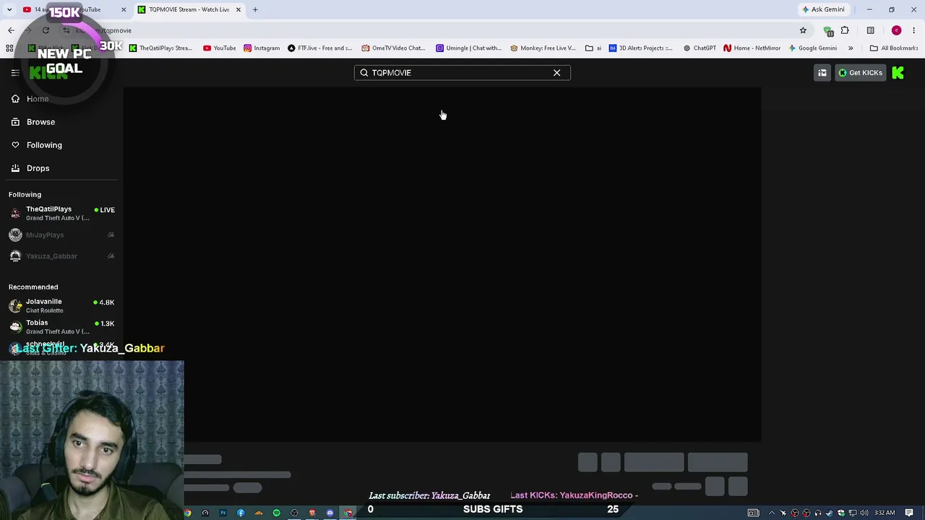Open the green Kick profile icon

pyautogui.click(x=898, y=72)
